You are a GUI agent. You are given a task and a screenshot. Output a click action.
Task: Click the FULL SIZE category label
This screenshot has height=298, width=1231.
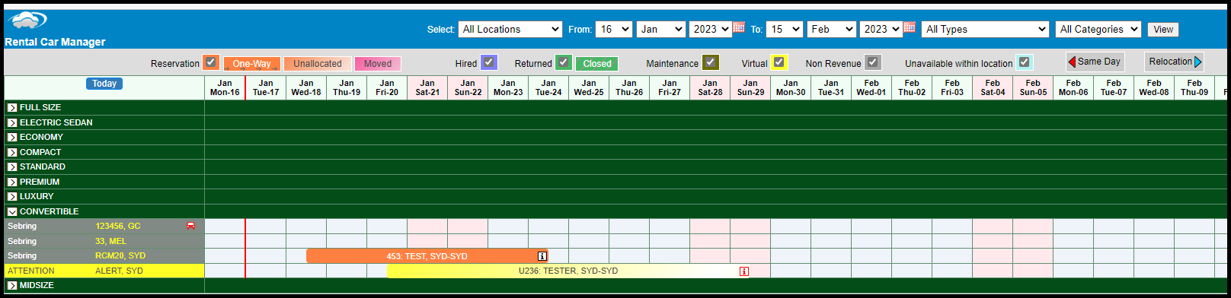tap(40, 108)
